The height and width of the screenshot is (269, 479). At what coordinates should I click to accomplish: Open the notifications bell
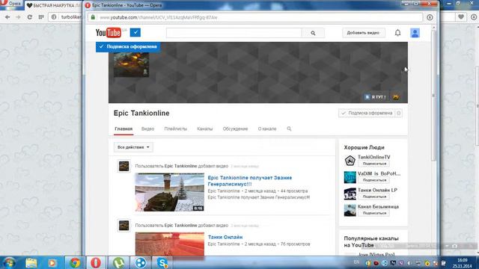pos(397,33)
